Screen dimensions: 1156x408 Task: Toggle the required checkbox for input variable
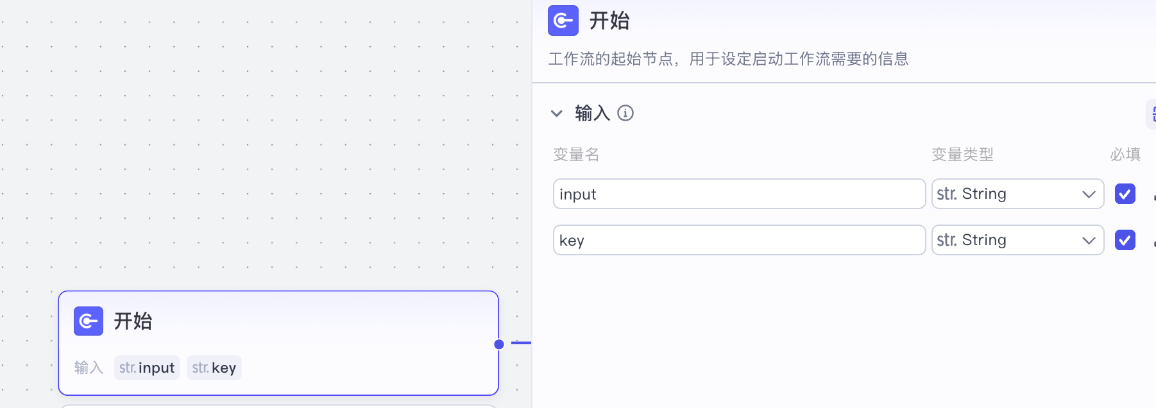point(1125,194)
